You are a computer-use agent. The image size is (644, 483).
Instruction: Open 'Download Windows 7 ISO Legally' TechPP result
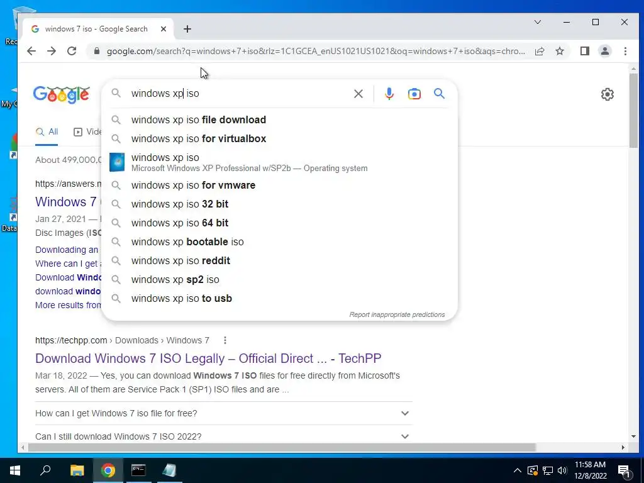click(208, 358)
